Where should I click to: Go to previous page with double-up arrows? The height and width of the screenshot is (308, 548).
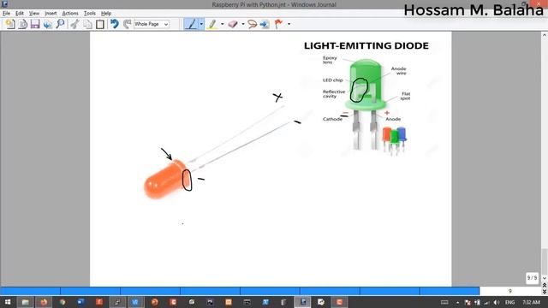(545, 286)
